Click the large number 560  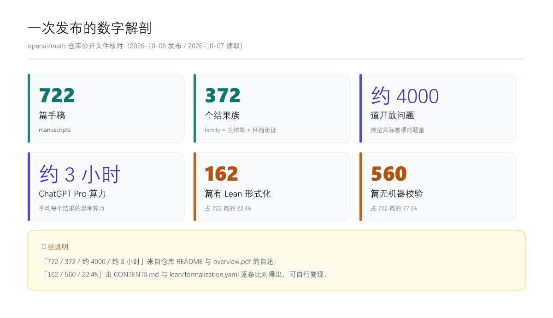(388, 174)
